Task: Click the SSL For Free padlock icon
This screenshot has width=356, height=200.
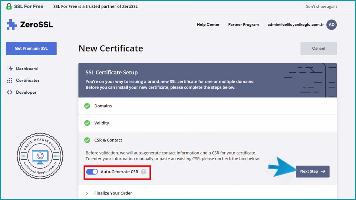Action: [x=9, y=6]
